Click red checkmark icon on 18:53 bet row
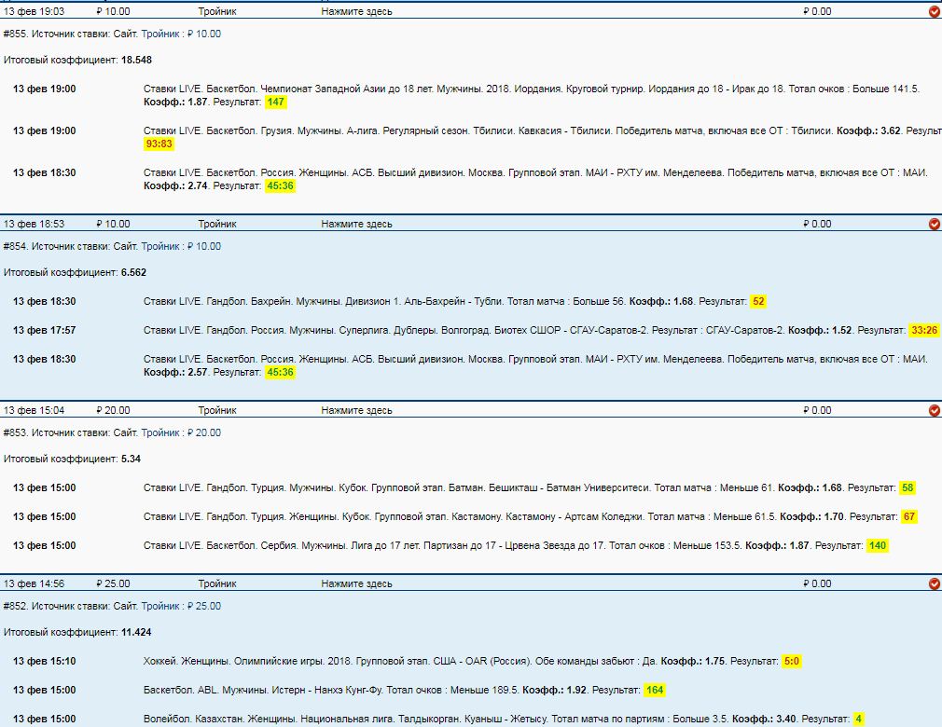Viewport: 942px width, 727px height. pos(935,225)
